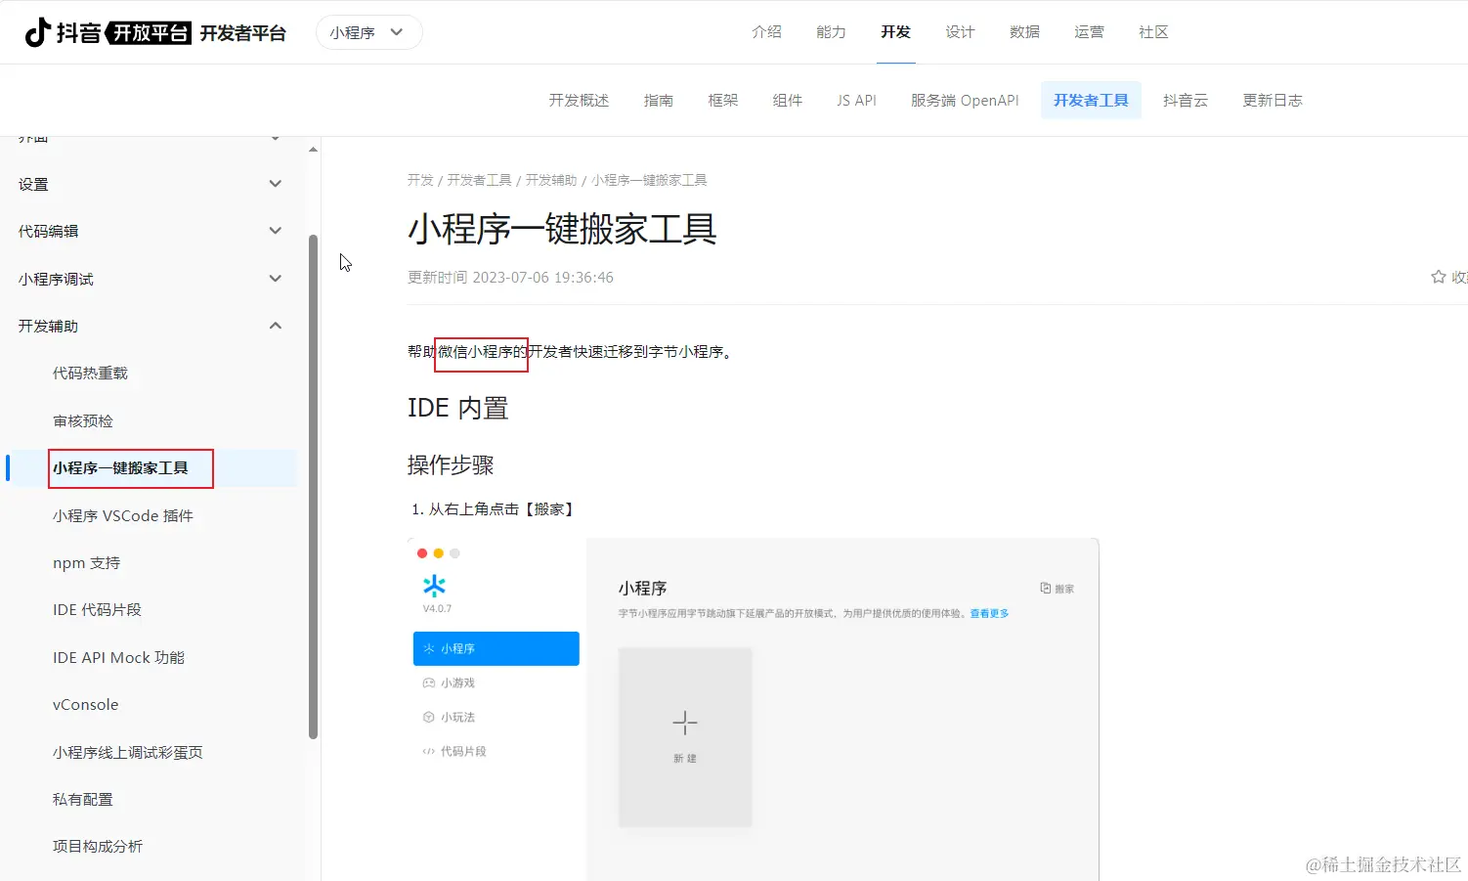Select the 开发者工具 tab
This screenshot has width=1468, height=881.
click(x=1091, y=101)
